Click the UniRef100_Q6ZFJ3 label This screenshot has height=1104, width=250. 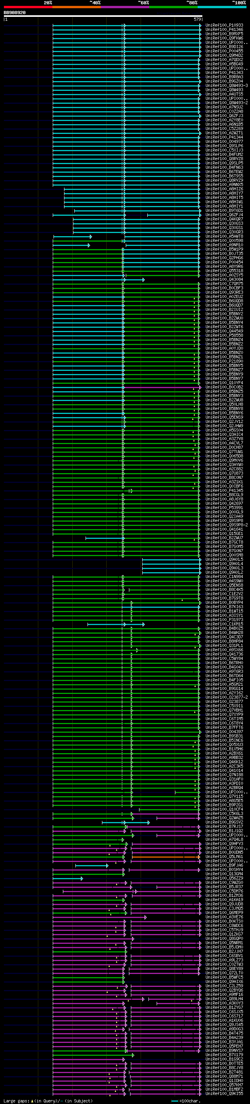tap(224, 116)
